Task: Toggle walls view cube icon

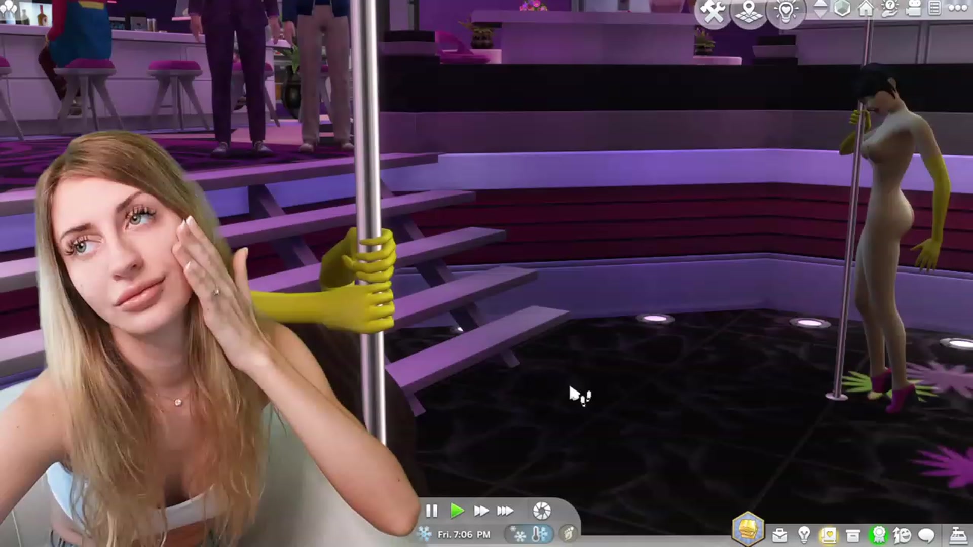Action: click(842, 8)
